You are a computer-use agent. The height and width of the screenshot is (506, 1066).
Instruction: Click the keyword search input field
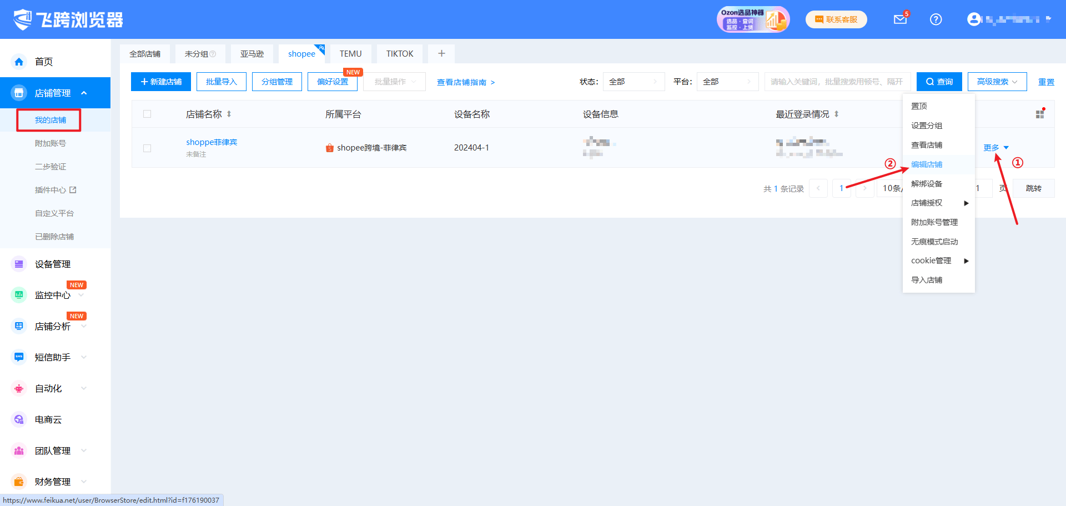pyautogui.click(x=837, y=82)
